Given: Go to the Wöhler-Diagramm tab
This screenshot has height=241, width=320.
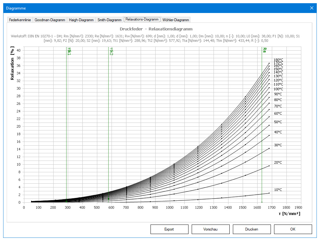Looking at the screenshot, I should pyautogui.click(x=176, y=20).
